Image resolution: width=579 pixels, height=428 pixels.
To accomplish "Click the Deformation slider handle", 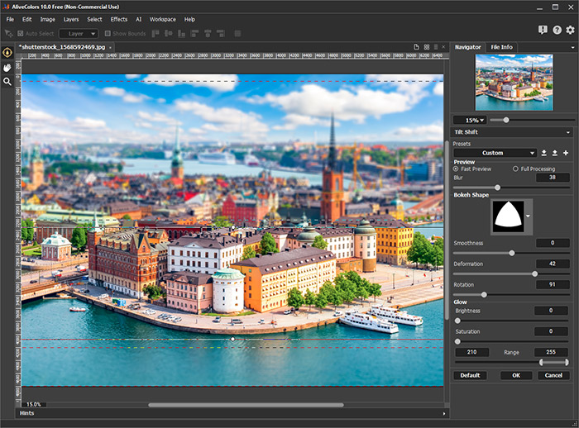I will point(534,273).
